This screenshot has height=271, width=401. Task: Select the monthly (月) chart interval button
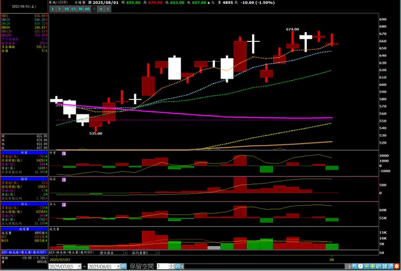tap(108, 9)
